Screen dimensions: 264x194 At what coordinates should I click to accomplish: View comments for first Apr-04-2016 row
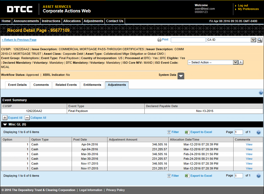[249, 145]
